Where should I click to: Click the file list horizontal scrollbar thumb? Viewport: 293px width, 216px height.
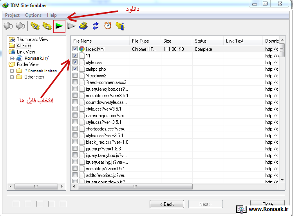pyautogui.click(x=135, y=186)
